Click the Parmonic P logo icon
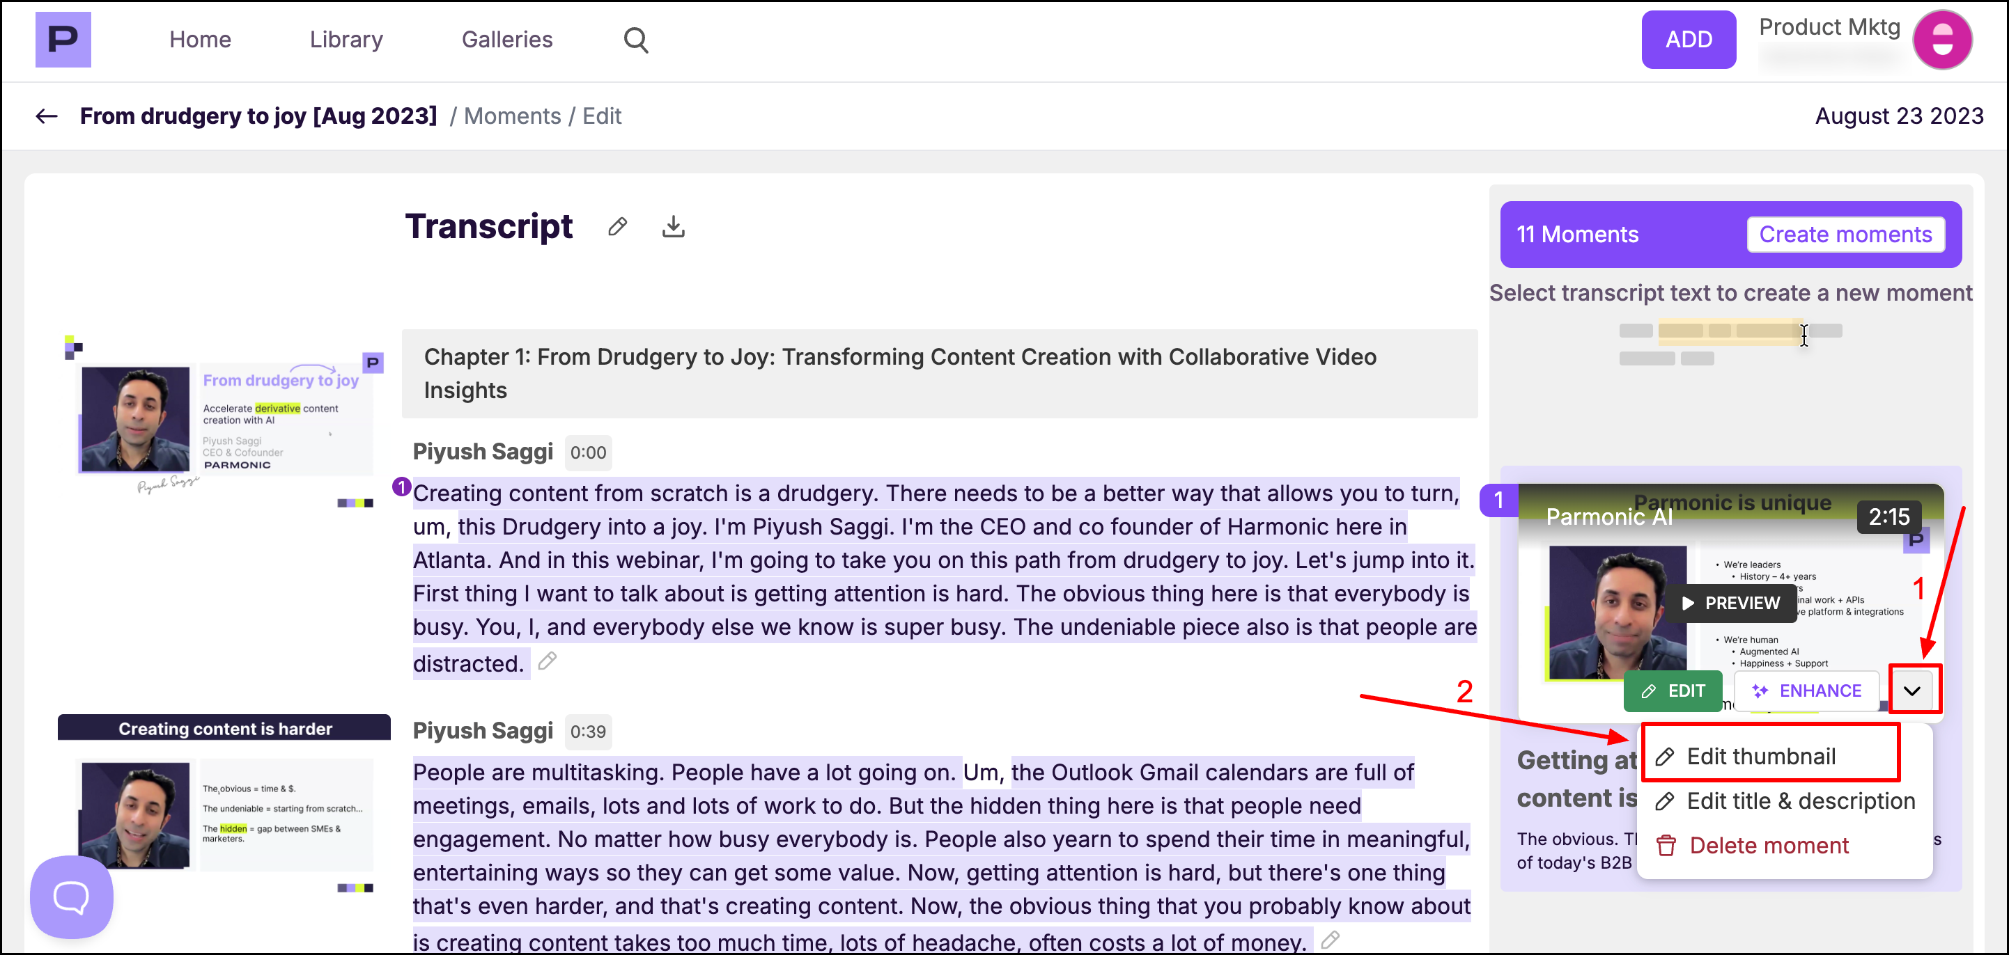The height and width of the screenshot is (955, 2009). 63,39
